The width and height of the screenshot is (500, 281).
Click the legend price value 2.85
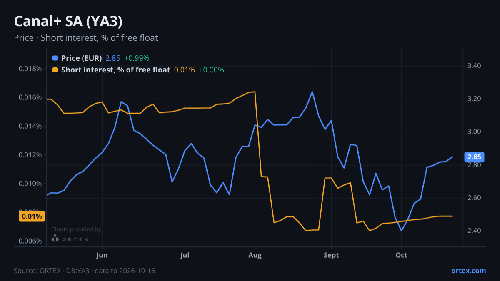[113, 58]
